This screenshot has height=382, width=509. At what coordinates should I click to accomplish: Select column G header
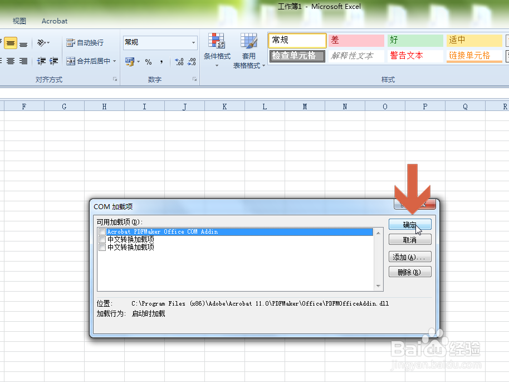tap(64, 107)
